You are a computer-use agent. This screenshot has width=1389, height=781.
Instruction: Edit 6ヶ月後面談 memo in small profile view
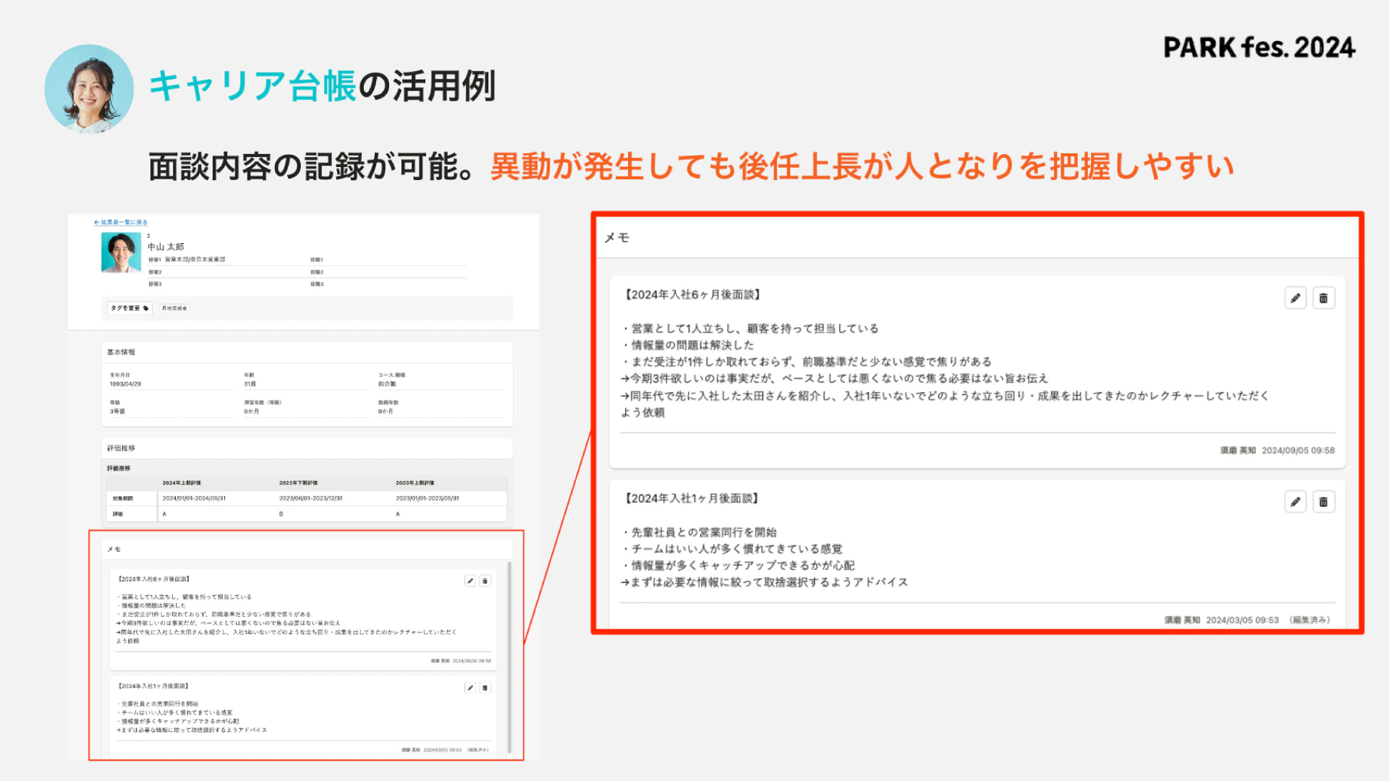tap(470, 581)
